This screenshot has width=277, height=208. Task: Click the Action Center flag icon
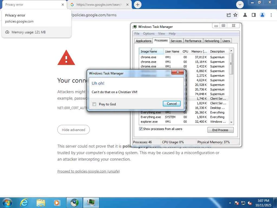click(236, 203)
